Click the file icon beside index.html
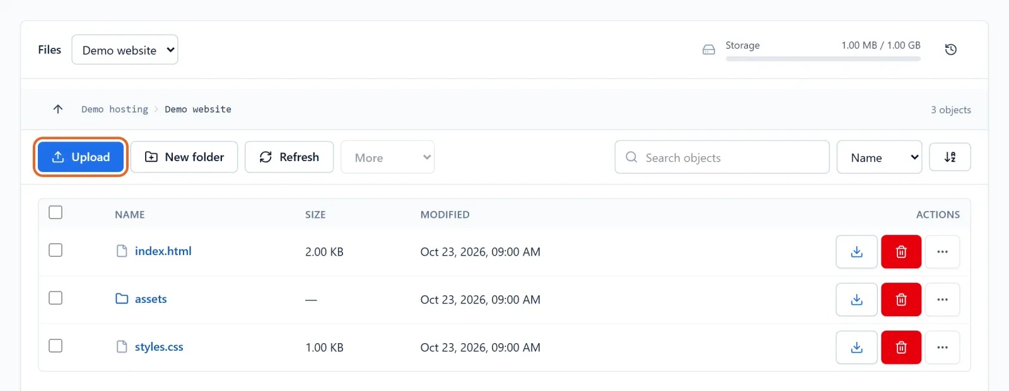The width and height of the screenshot is (1009, 391). 122,251
